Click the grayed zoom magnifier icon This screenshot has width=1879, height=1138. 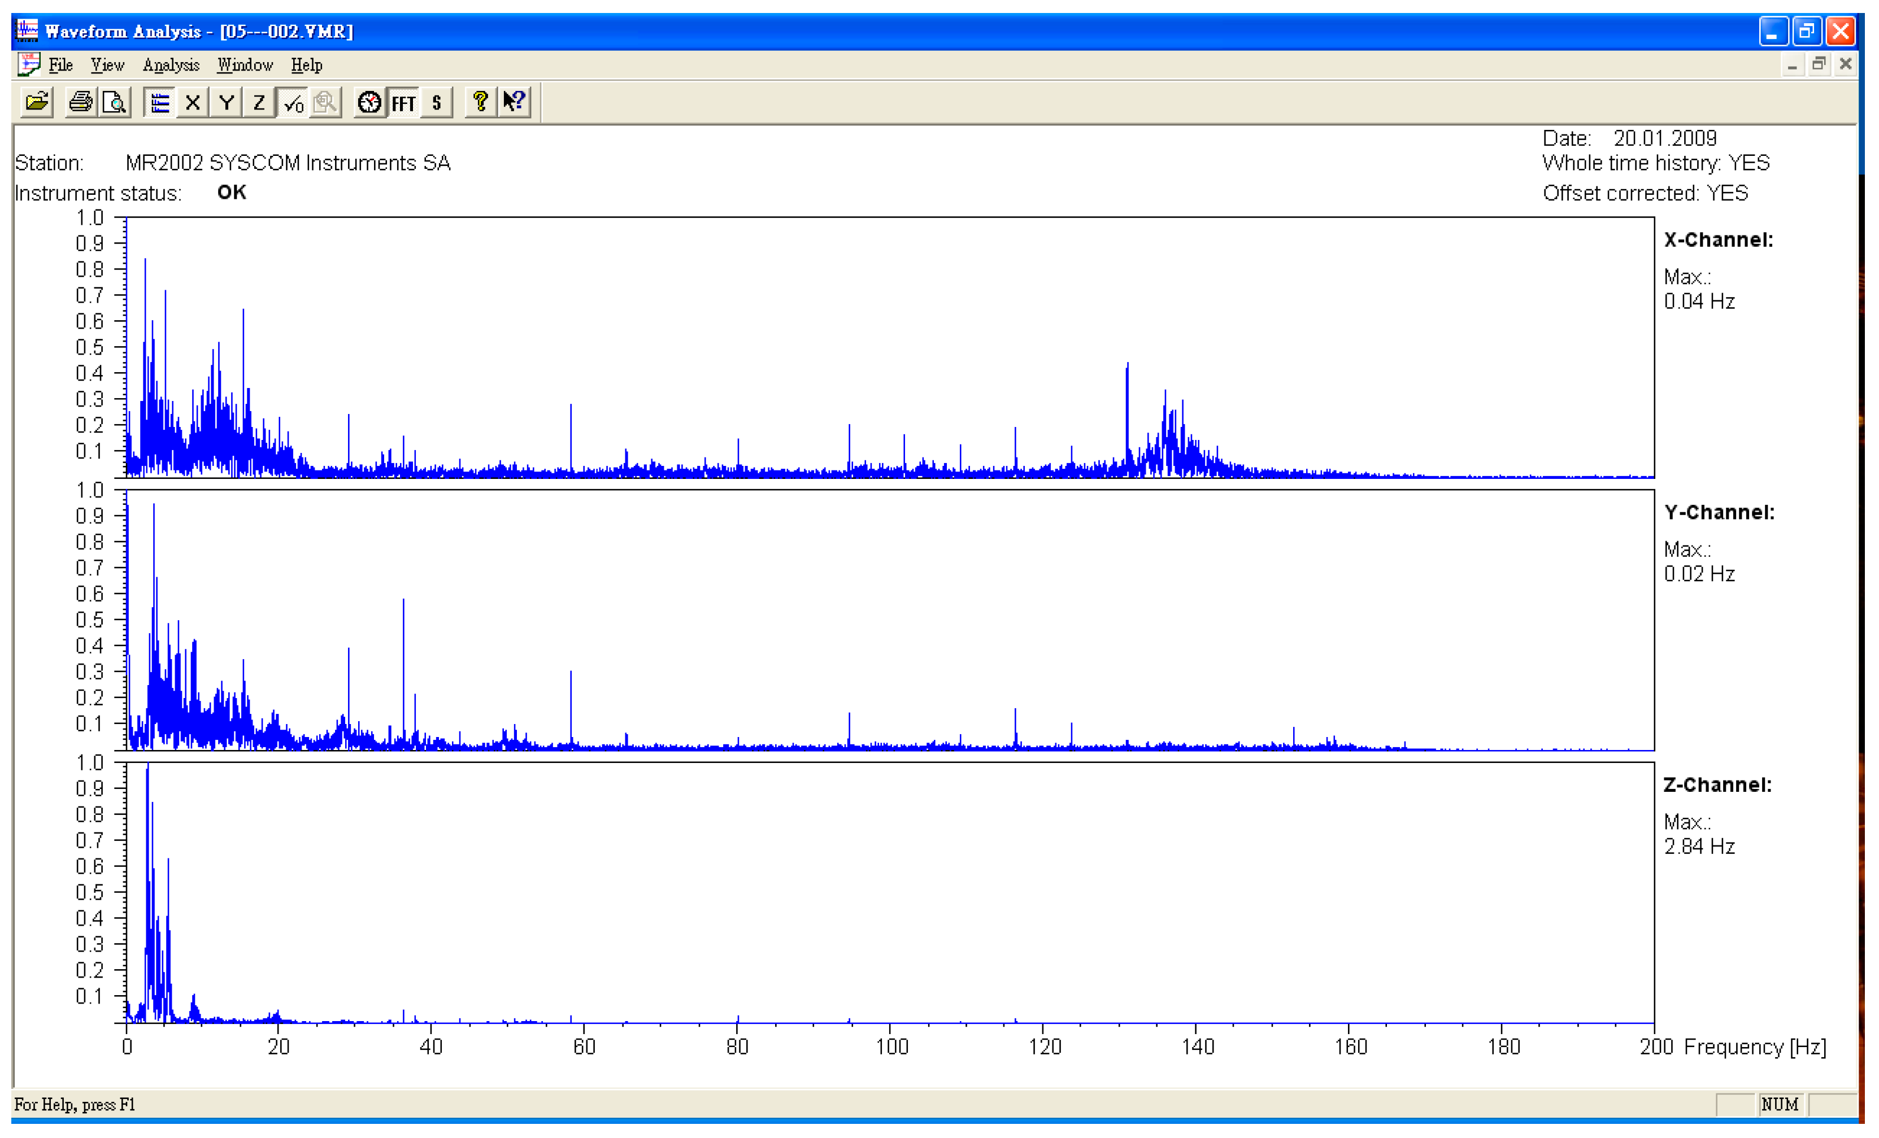[x=327, y=102]
